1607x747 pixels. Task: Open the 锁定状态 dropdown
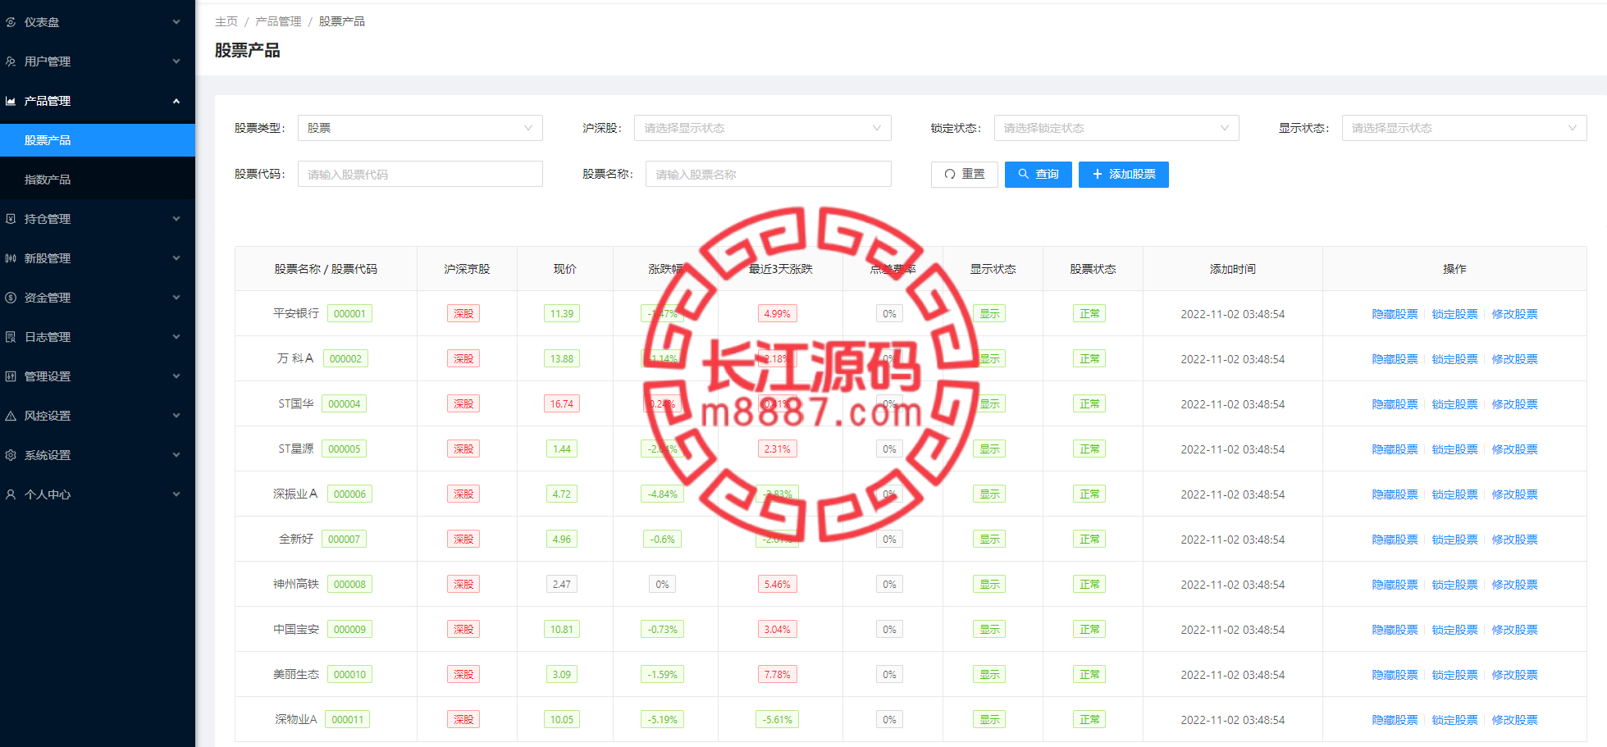point(1116,128)
